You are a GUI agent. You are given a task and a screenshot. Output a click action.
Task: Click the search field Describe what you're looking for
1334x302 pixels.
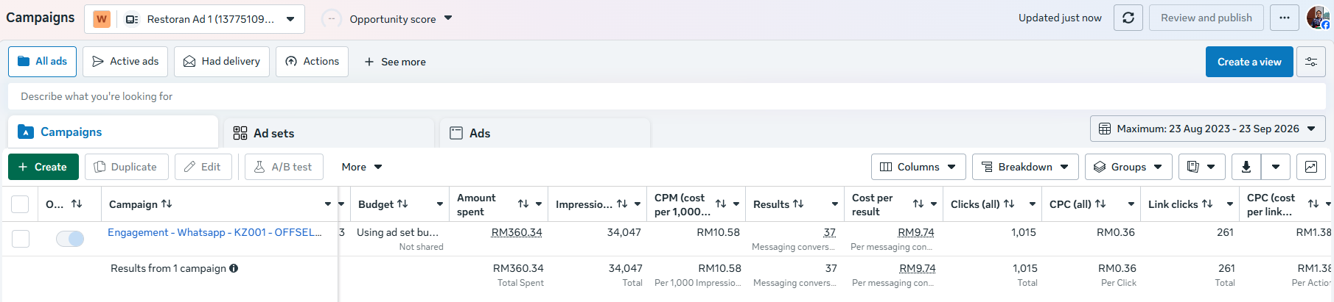tap(667, 96)
